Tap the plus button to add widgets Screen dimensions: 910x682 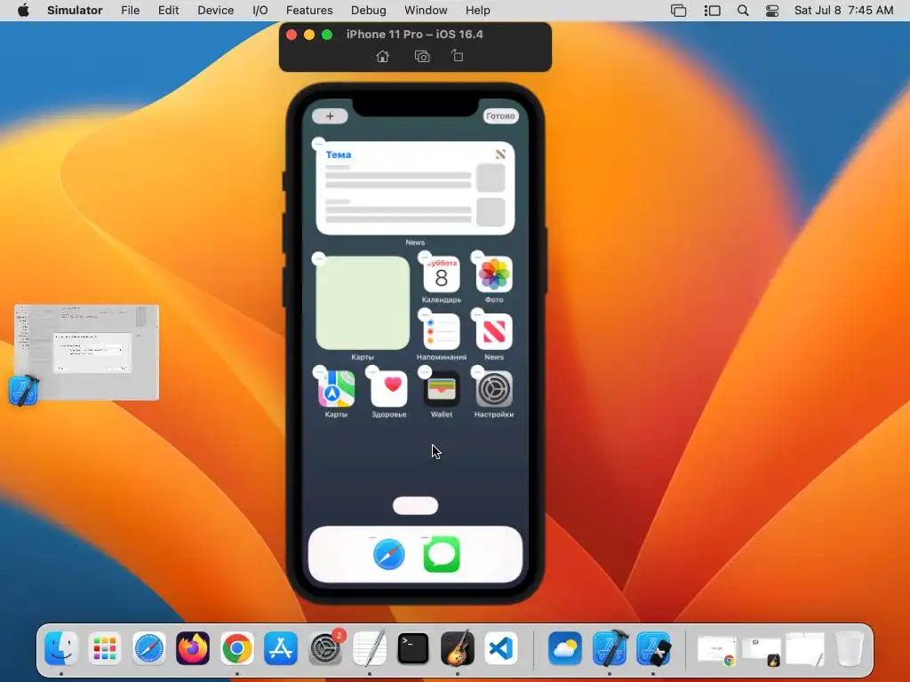(330, 116)
